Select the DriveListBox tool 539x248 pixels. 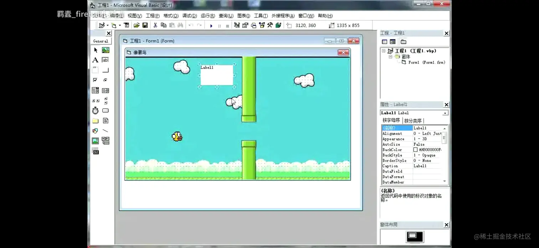pyautogui.click(x=106, y=110)
